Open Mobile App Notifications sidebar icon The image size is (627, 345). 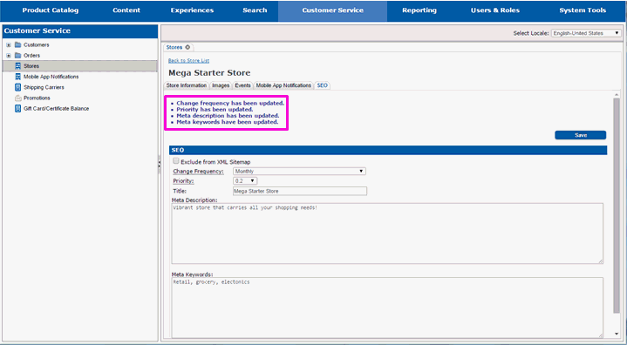[17, 77]
